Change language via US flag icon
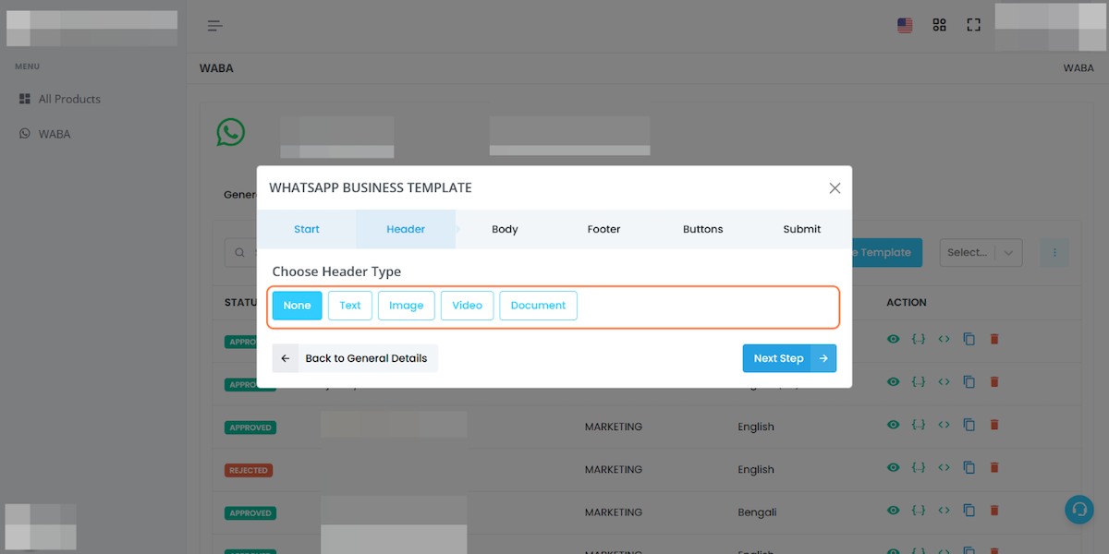 (x=905, y=26)
